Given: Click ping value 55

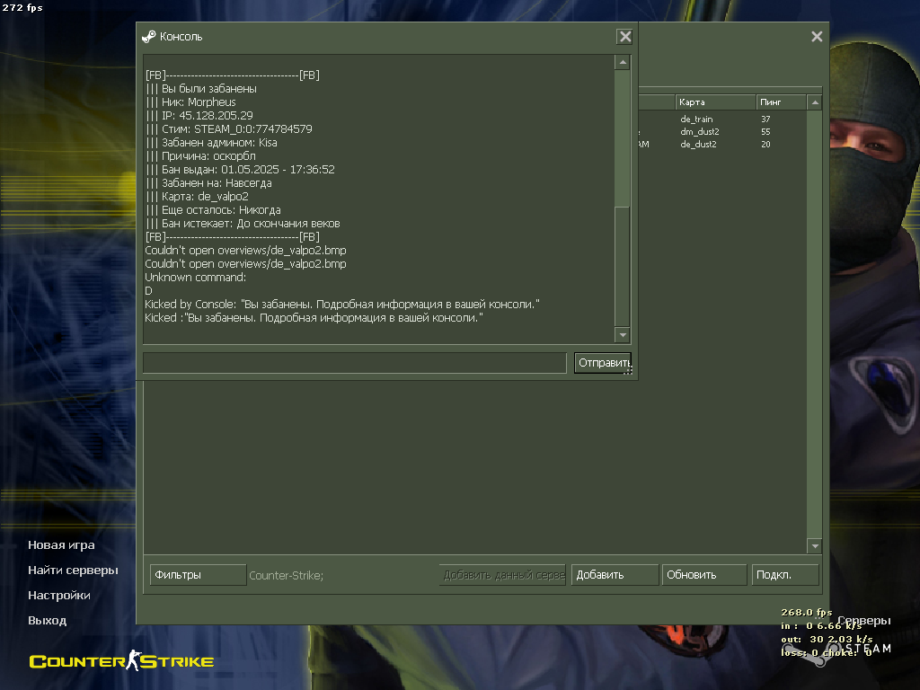Looking at the screenshot, I should click(765, 131).
